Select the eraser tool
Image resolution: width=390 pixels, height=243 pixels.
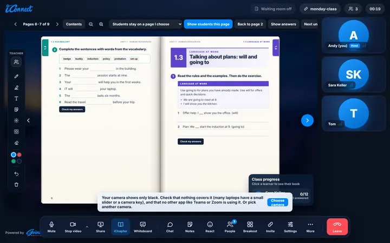pyautogui.click(x=16, y=143)
